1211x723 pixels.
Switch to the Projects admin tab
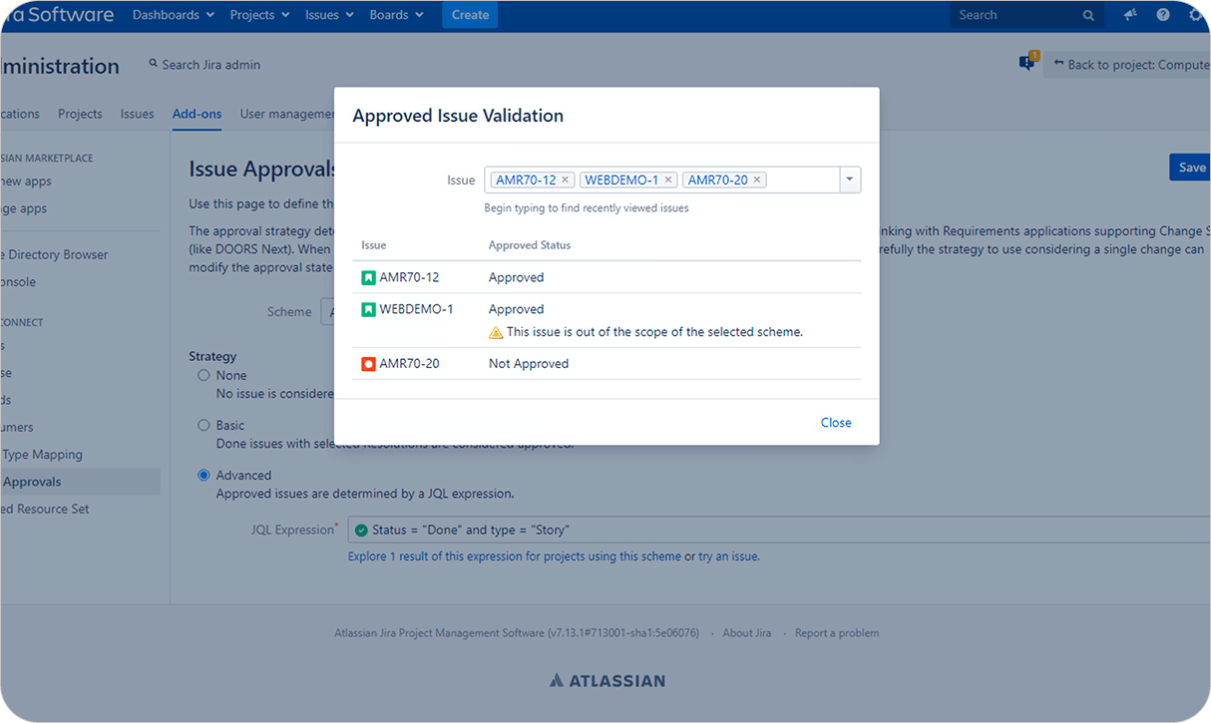tap(80, 114)
